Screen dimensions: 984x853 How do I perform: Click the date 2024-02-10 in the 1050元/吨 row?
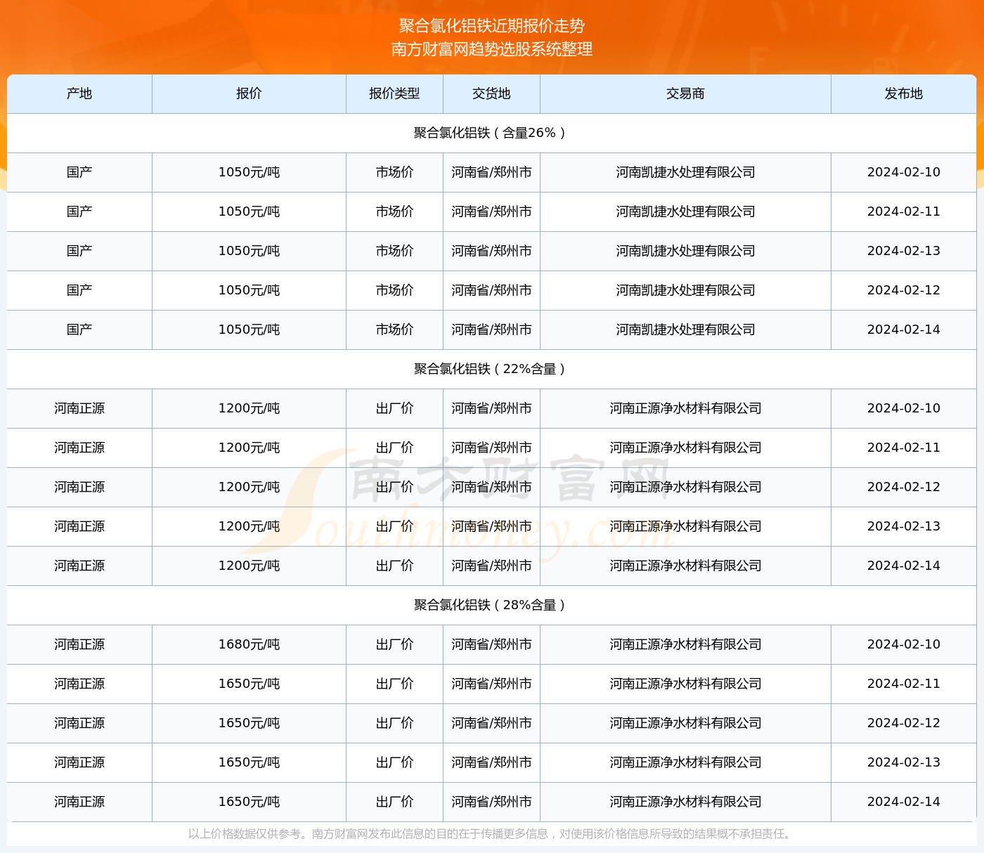point(904,172)
